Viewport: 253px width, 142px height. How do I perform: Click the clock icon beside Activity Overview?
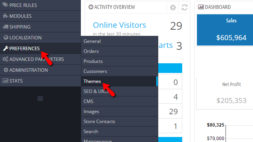click(x=91, y=7)
